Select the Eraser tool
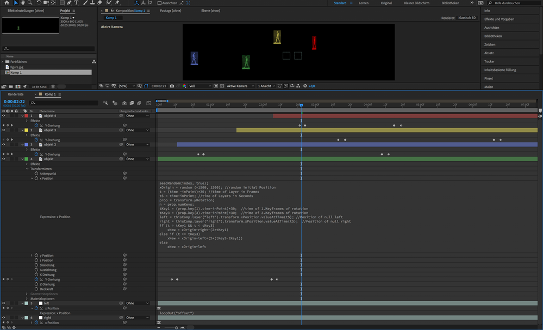The image size is (543, 330). point(99,3)
